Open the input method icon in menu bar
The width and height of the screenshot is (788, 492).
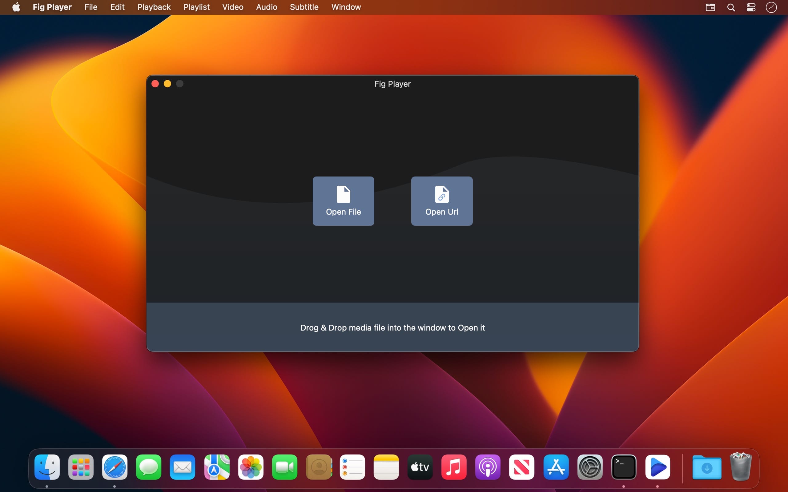(x=710, y=7)
